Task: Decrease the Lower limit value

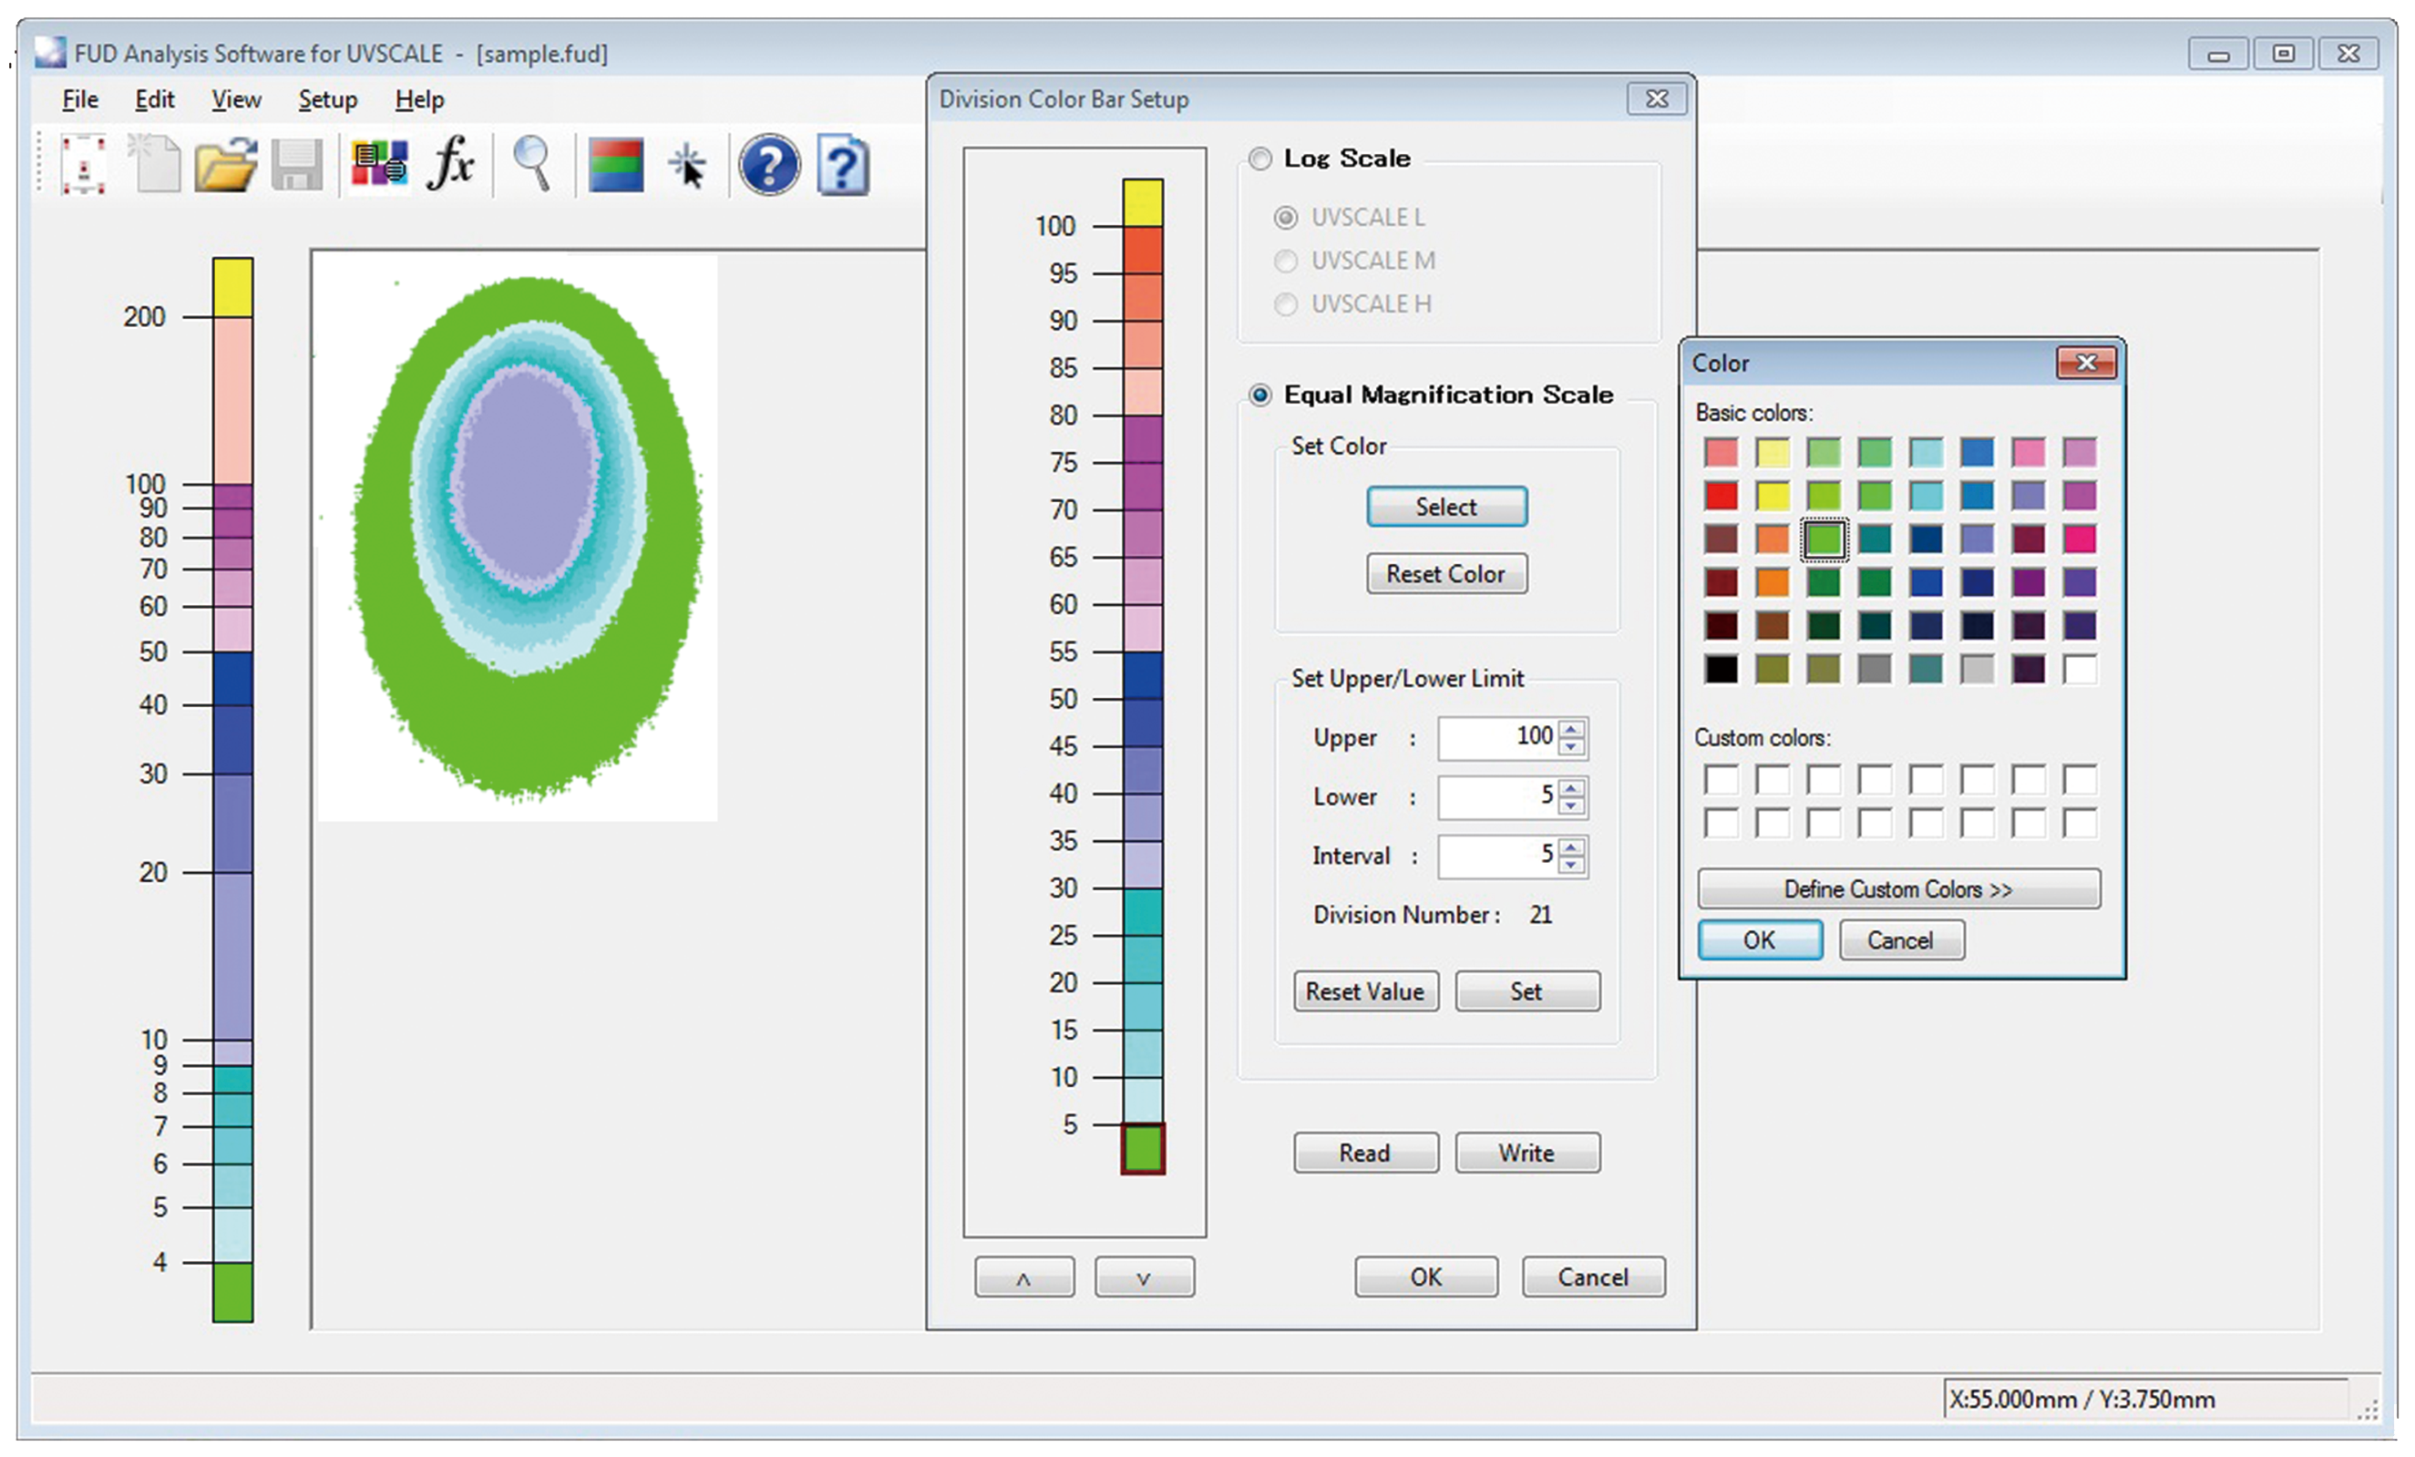Action: point(1571,805)
